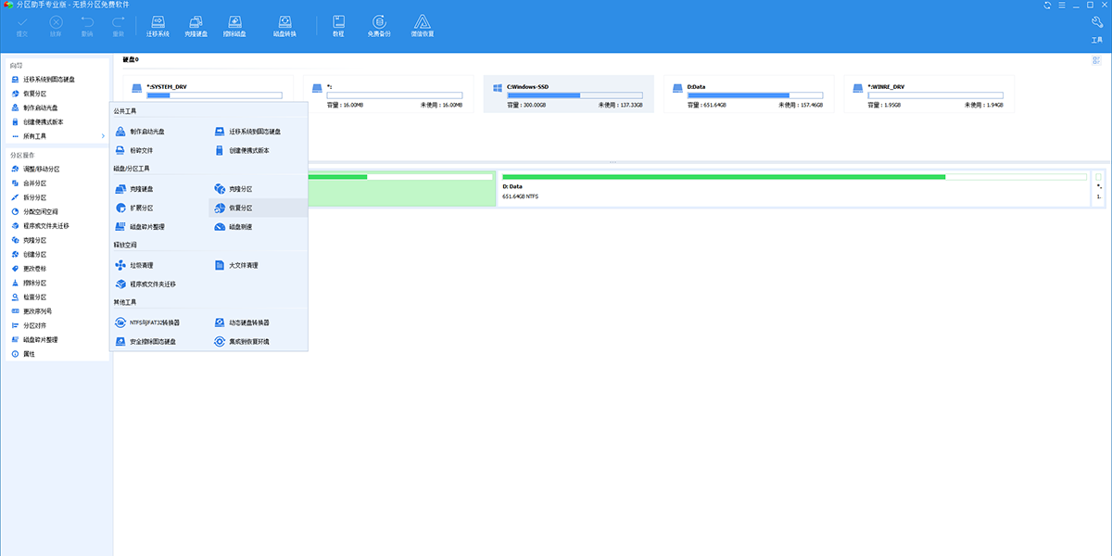The image size is (1112, 556).
Task: Expand 所有工具 (All Tools) submenu arrow in sidebar
Action: 102,136
